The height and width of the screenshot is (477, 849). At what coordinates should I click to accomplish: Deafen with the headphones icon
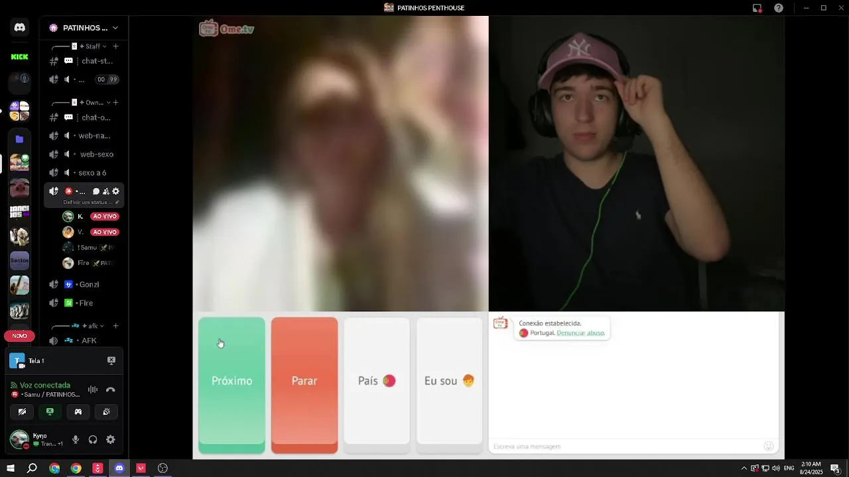pos(93,439)
